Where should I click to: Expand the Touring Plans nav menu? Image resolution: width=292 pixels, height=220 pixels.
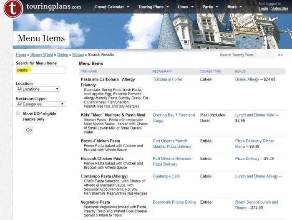[x=153, y=7]
